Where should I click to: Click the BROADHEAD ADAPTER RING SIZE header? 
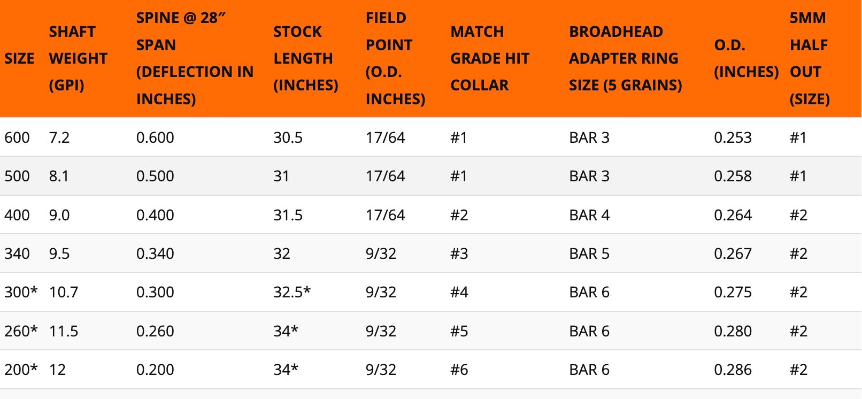coord(625,58)
